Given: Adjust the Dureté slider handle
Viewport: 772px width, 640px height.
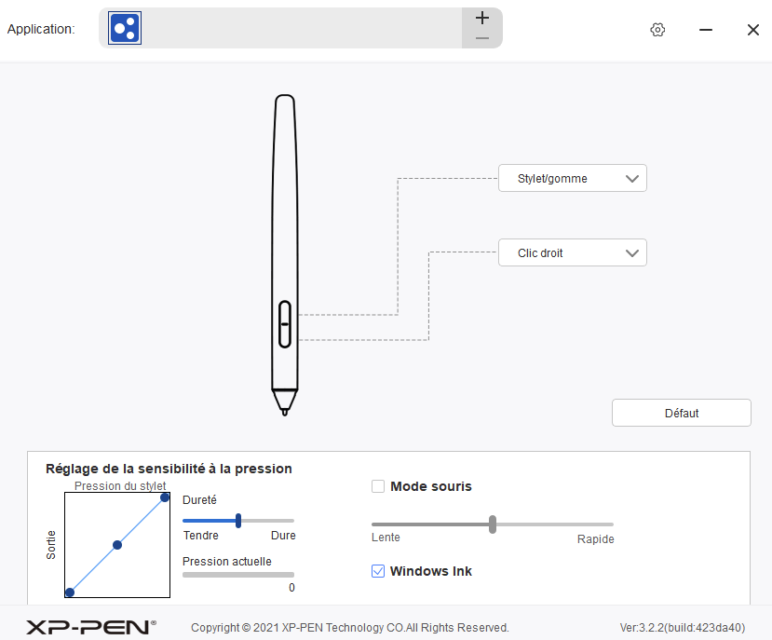Looking at the screenshot, I should [x=238, y=521].
